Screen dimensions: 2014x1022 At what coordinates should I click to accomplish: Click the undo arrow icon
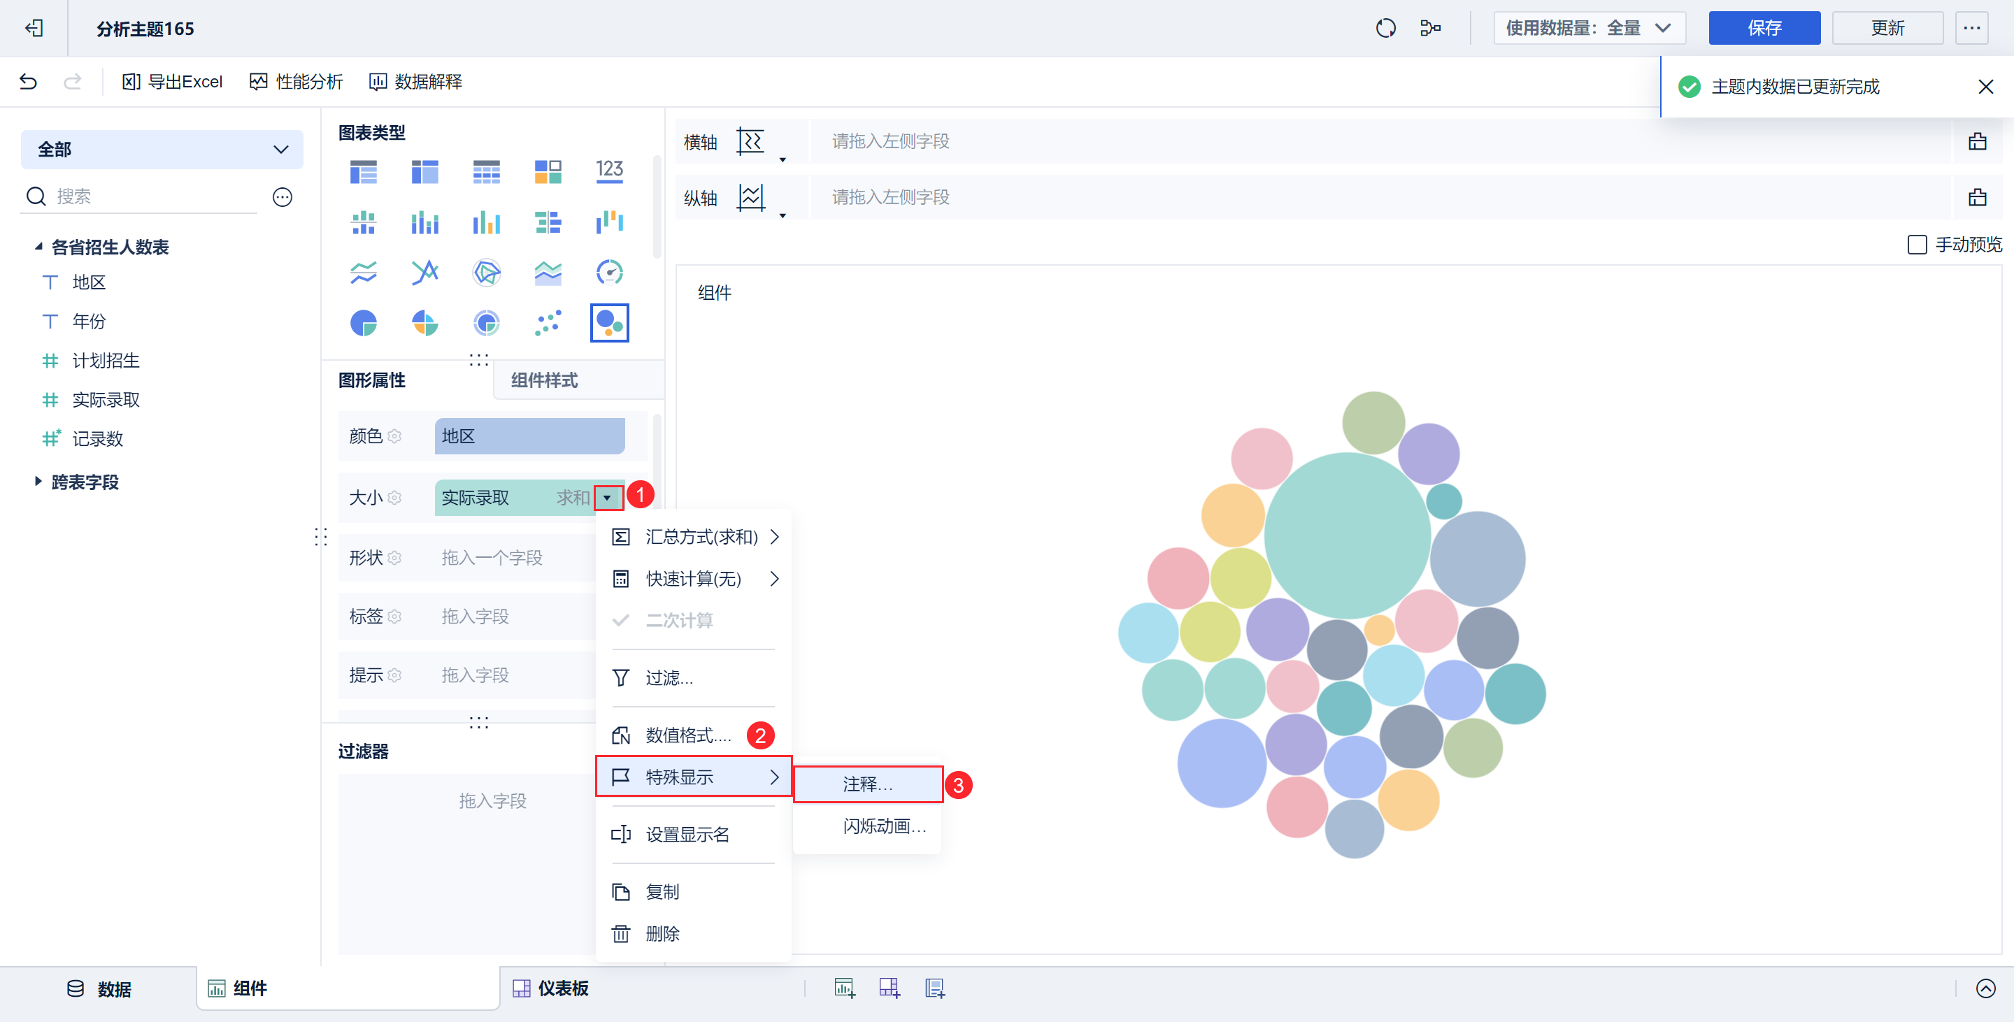click(28, 82)
